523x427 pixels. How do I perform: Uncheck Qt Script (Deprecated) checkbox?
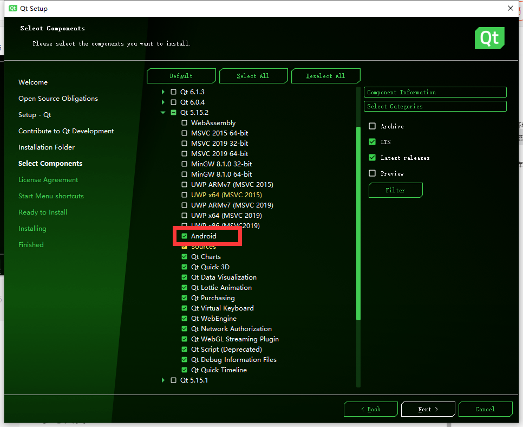184,350
